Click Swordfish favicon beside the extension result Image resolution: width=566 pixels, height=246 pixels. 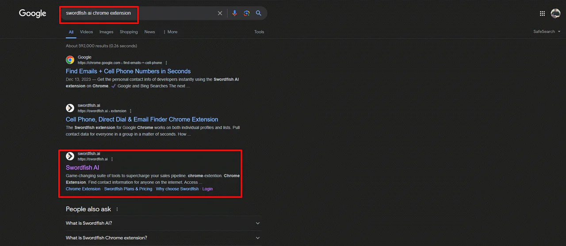coord(70,108)
